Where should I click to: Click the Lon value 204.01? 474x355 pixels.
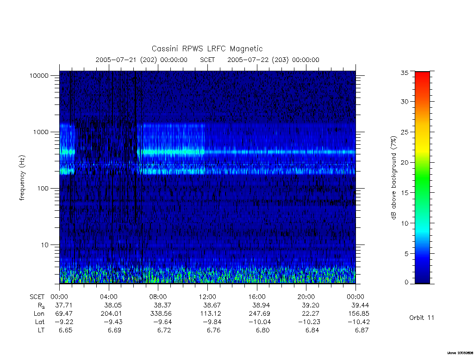[111, 314]
